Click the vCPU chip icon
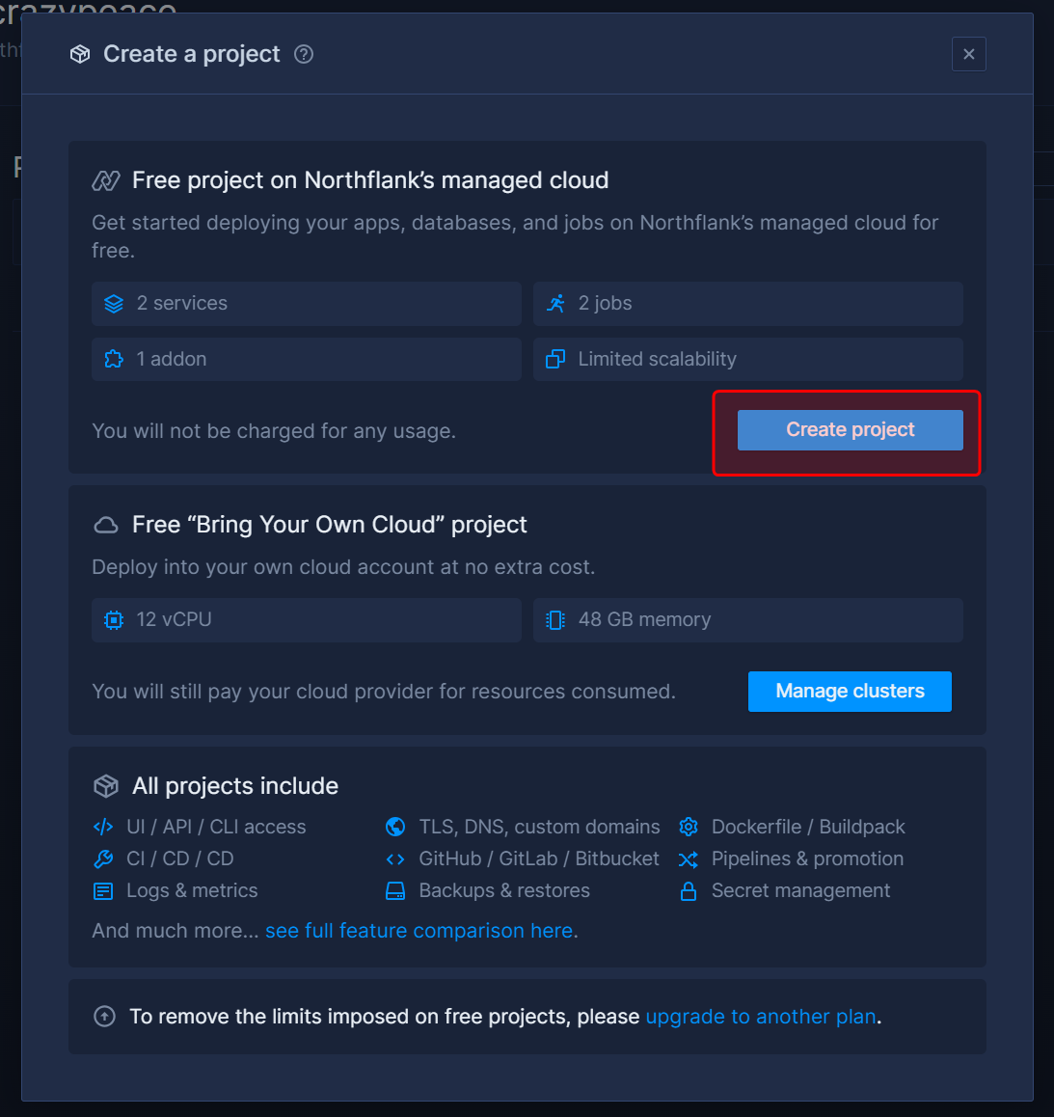Screen dimensions: 1054x1117 click(x=114, y=620)
